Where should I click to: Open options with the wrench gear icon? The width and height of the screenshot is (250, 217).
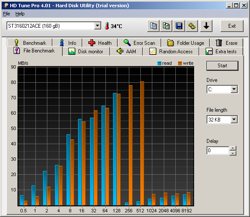pos(192,26)
